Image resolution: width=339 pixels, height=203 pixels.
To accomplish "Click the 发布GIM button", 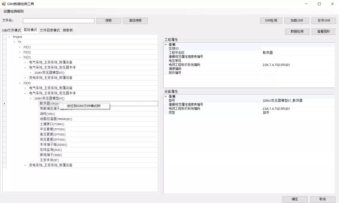I will click(324, 20).
